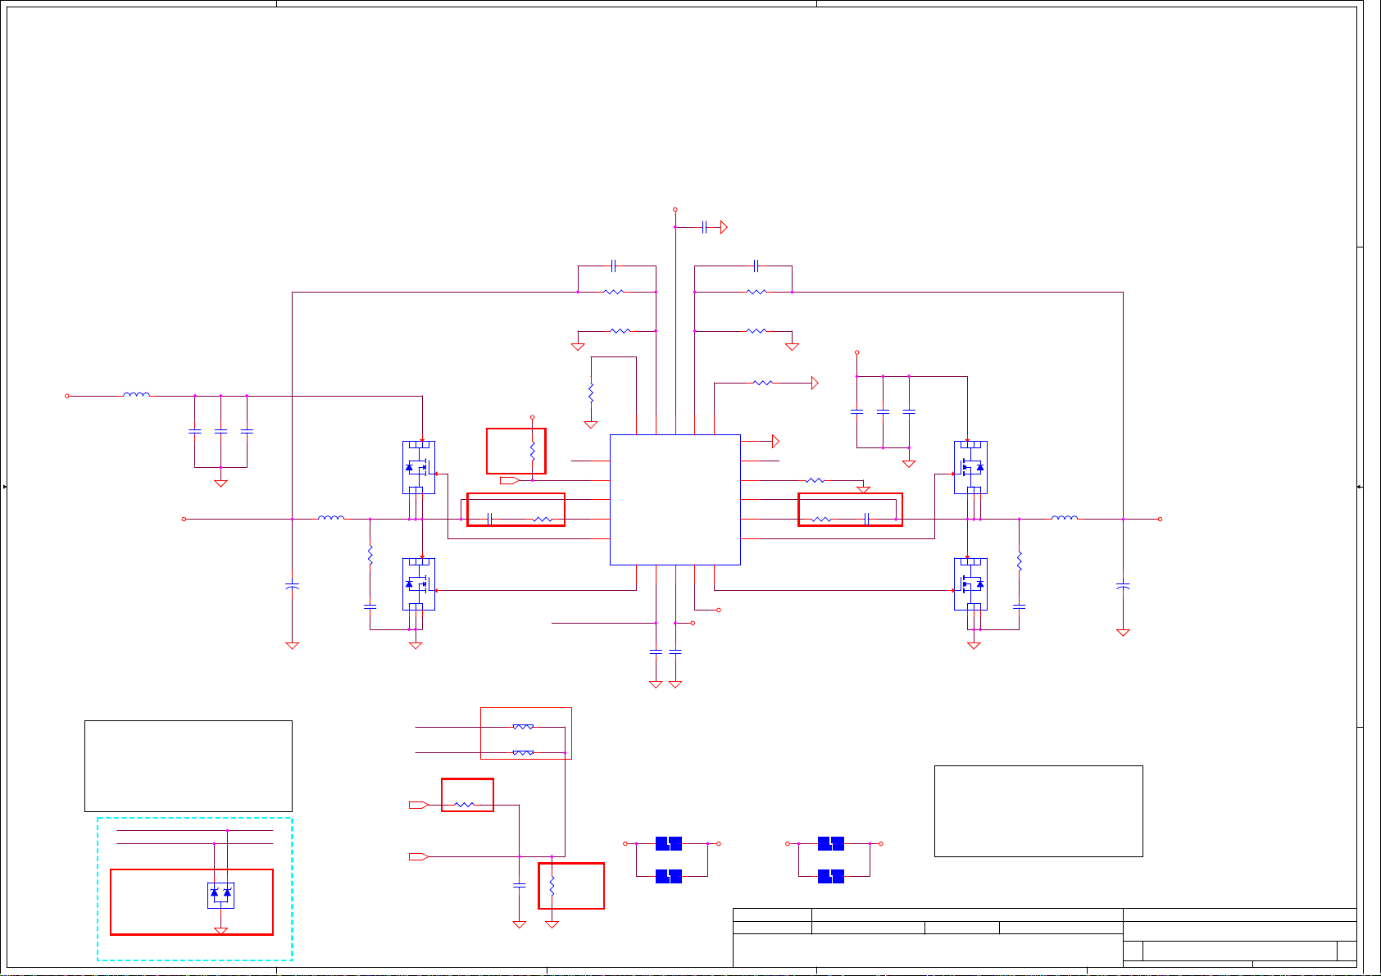This screenshot has height=976, width=1381.
Task: Click inside the empty note box at lower left
Action: [189, 766]
